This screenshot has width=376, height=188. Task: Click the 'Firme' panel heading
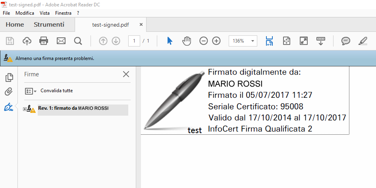(x=31, y=74)
